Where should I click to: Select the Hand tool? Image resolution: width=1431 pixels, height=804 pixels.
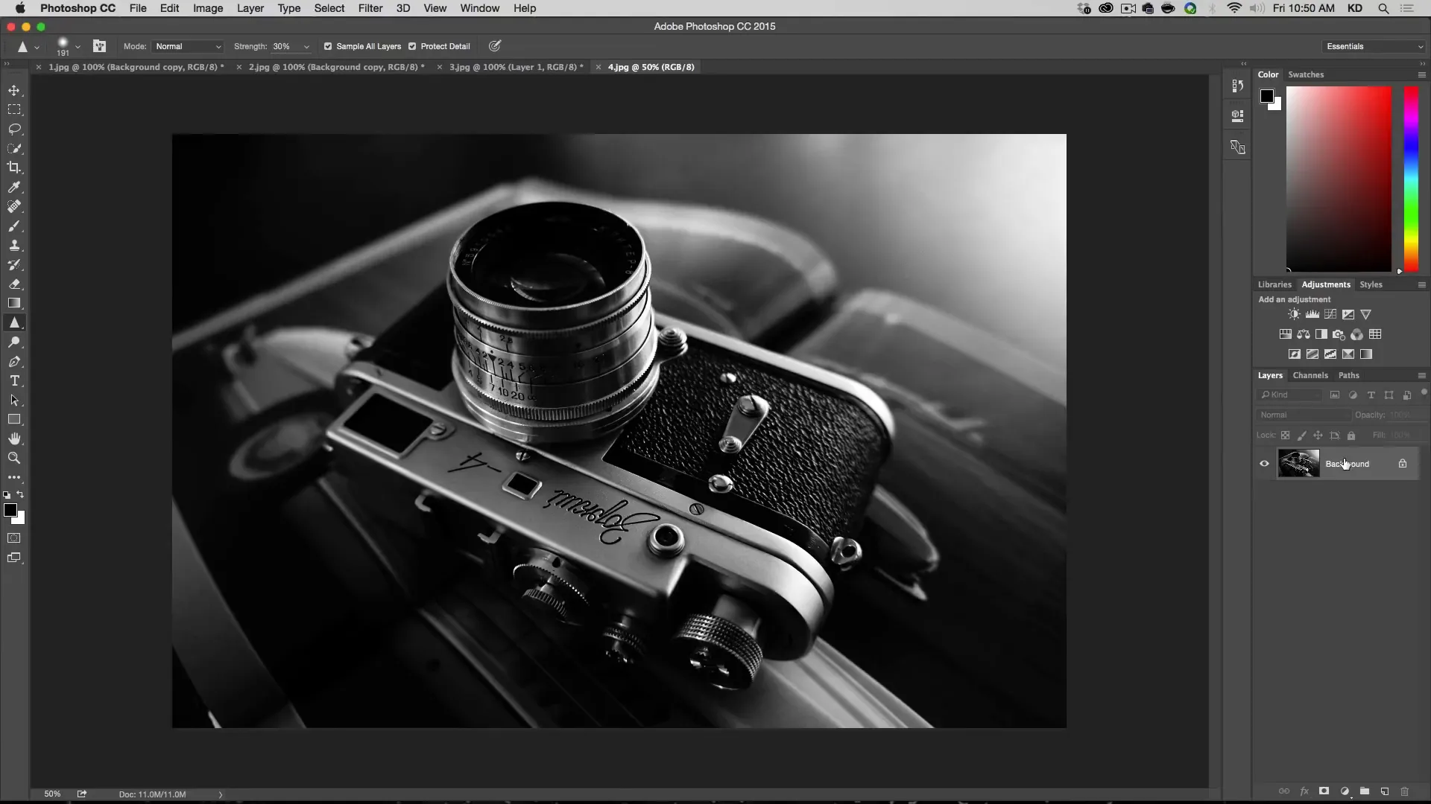pyautogui.click(x=14, y=438)
